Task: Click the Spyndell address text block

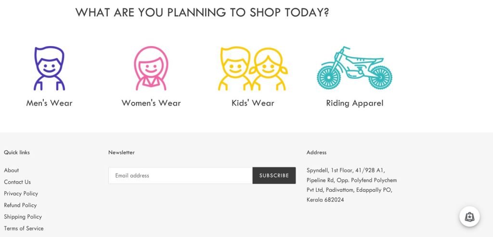Action: tap(351, 185)
